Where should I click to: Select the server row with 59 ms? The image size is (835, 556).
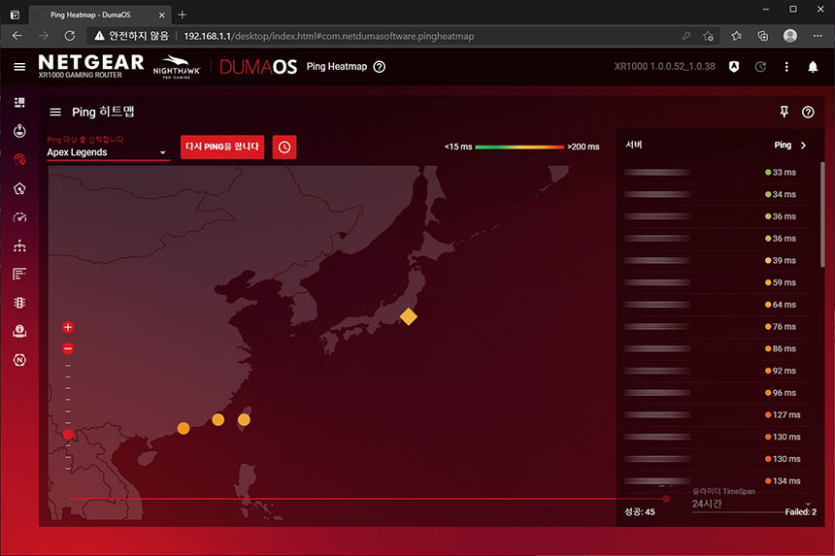tap(718, 282)
